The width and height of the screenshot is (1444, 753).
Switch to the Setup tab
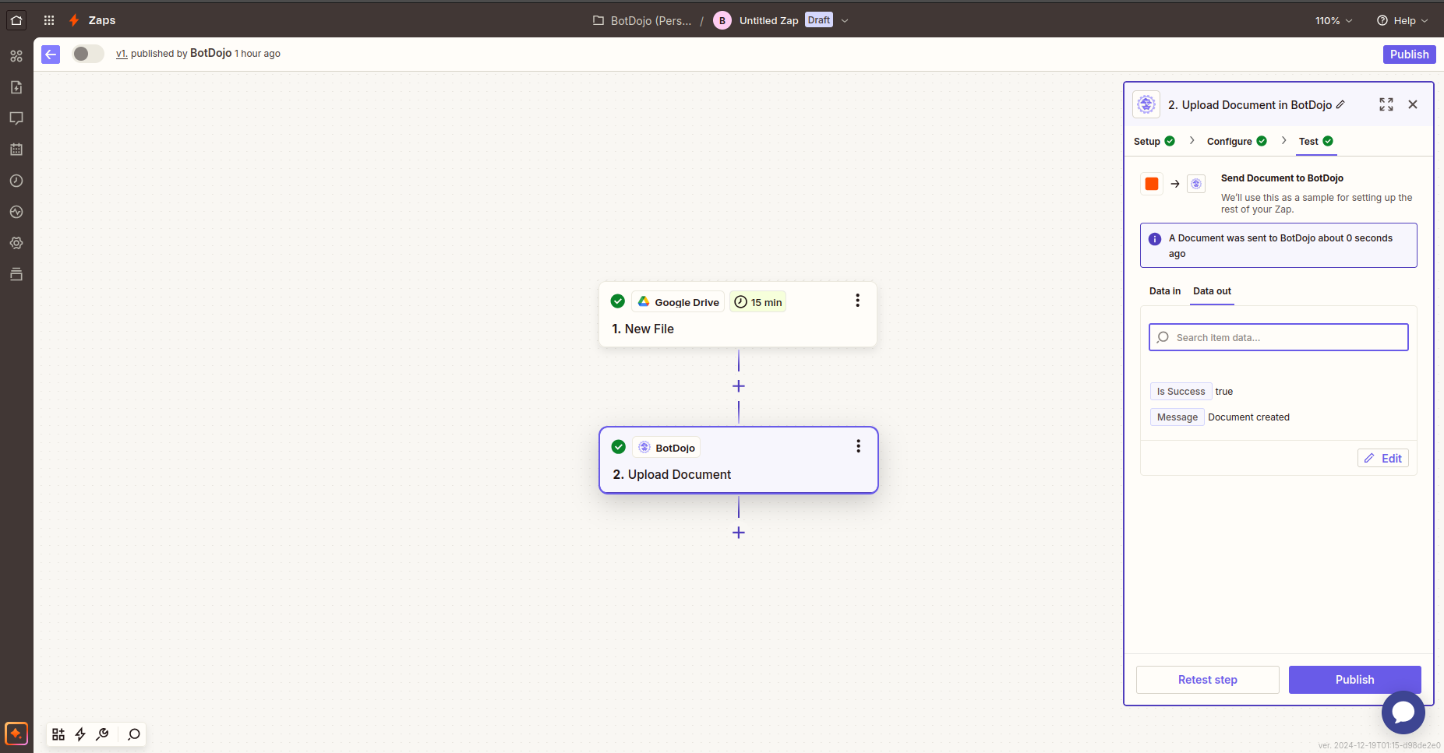1154,141
